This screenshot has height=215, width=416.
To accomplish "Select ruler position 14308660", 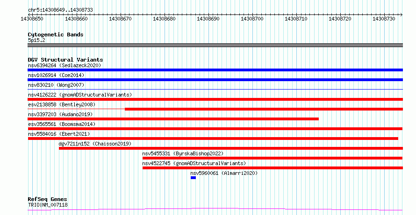I will [x=76, y=19].
